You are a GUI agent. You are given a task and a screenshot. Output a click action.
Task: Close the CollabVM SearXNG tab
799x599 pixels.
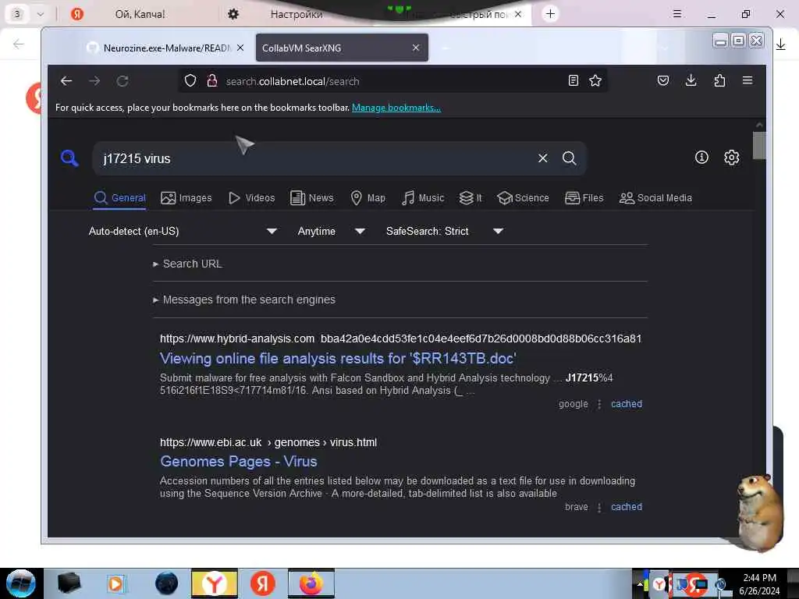416,48
